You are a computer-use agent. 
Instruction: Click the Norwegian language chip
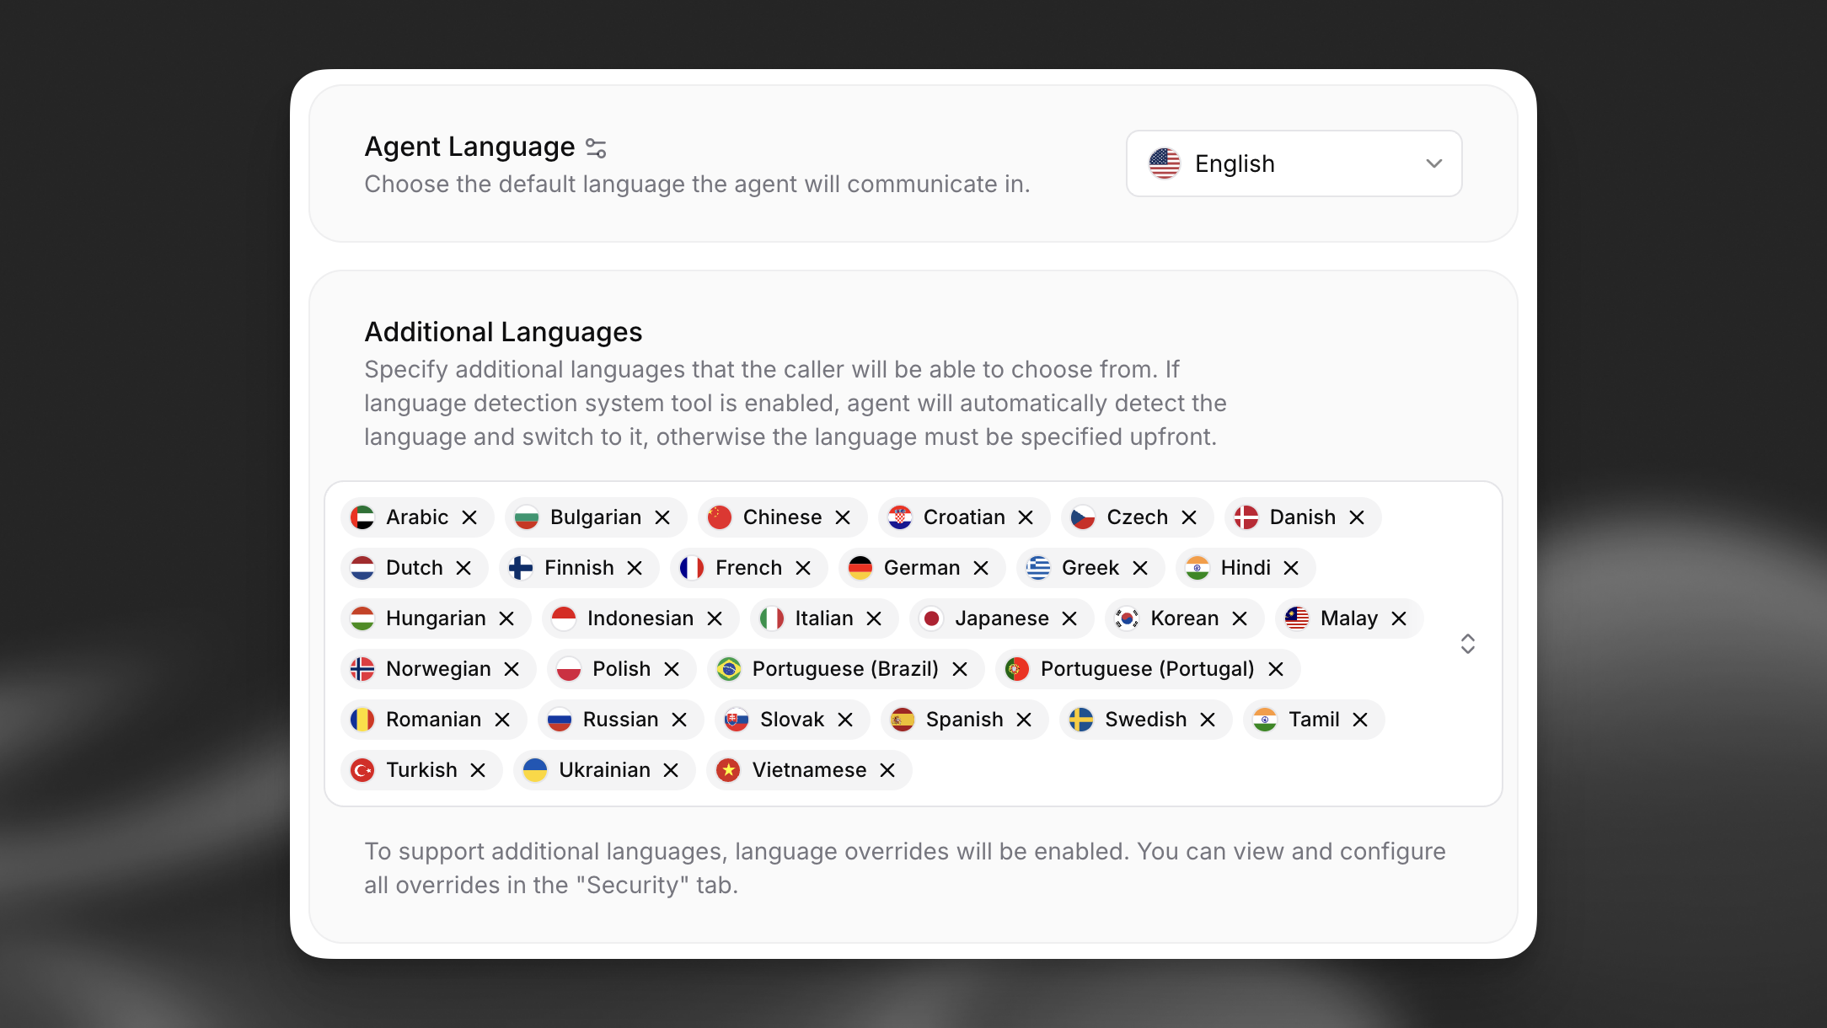click(x=437, y=668)
